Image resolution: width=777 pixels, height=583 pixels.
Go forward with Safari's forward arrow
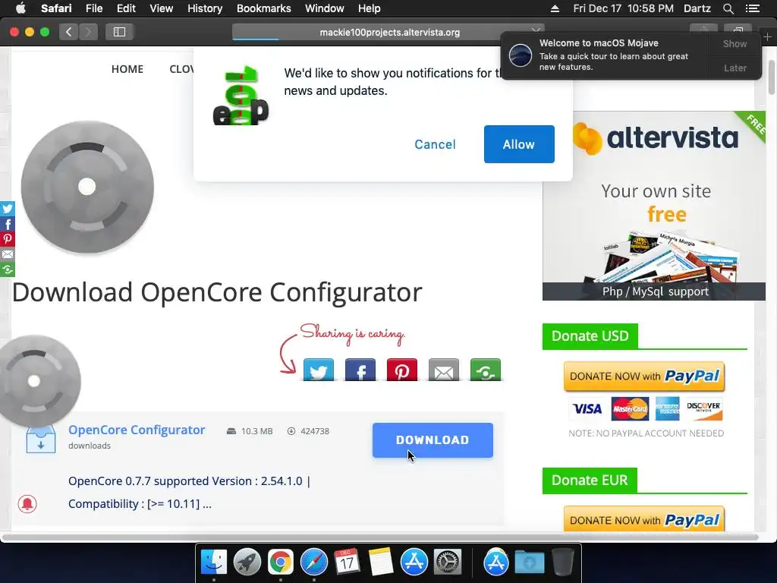tap(88, 32)
